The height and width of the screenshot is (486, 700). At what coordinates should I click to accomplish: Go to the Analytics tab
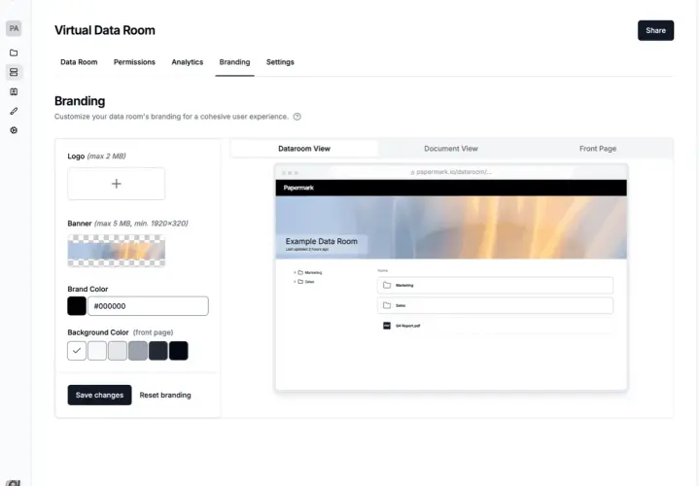(187, 62)
